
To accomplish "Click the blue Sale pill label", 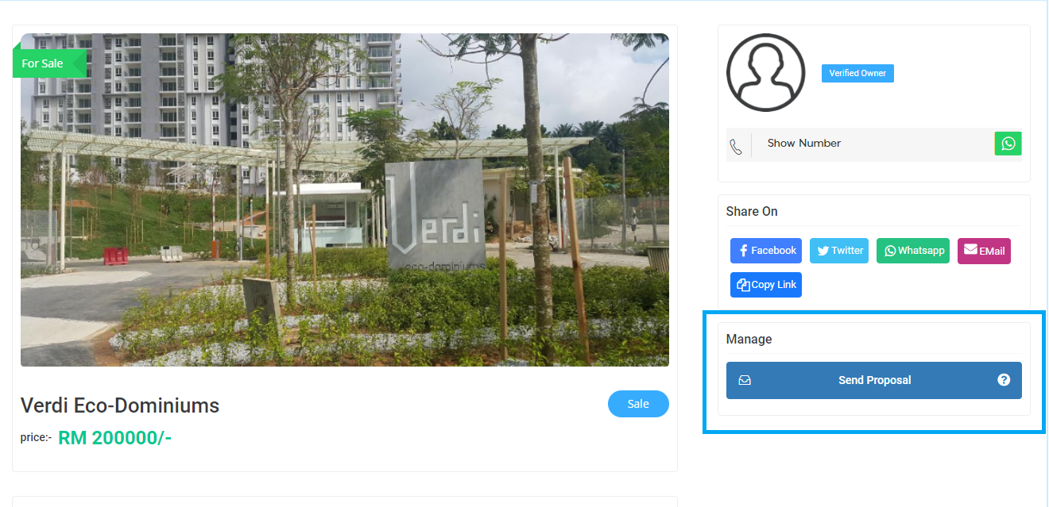I will click(x=638, y=404).
